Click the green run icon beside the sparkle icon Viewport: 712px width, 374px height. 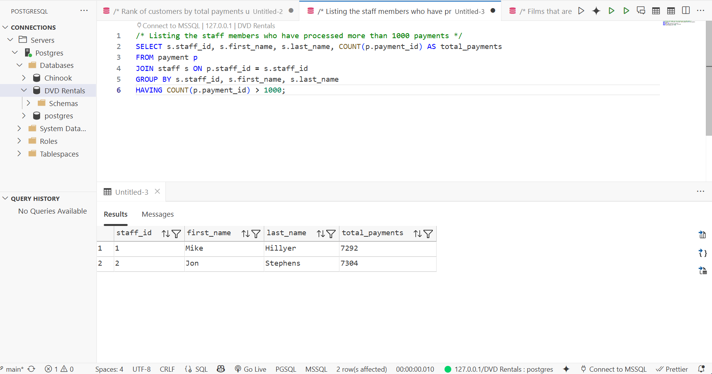(611, 11)
